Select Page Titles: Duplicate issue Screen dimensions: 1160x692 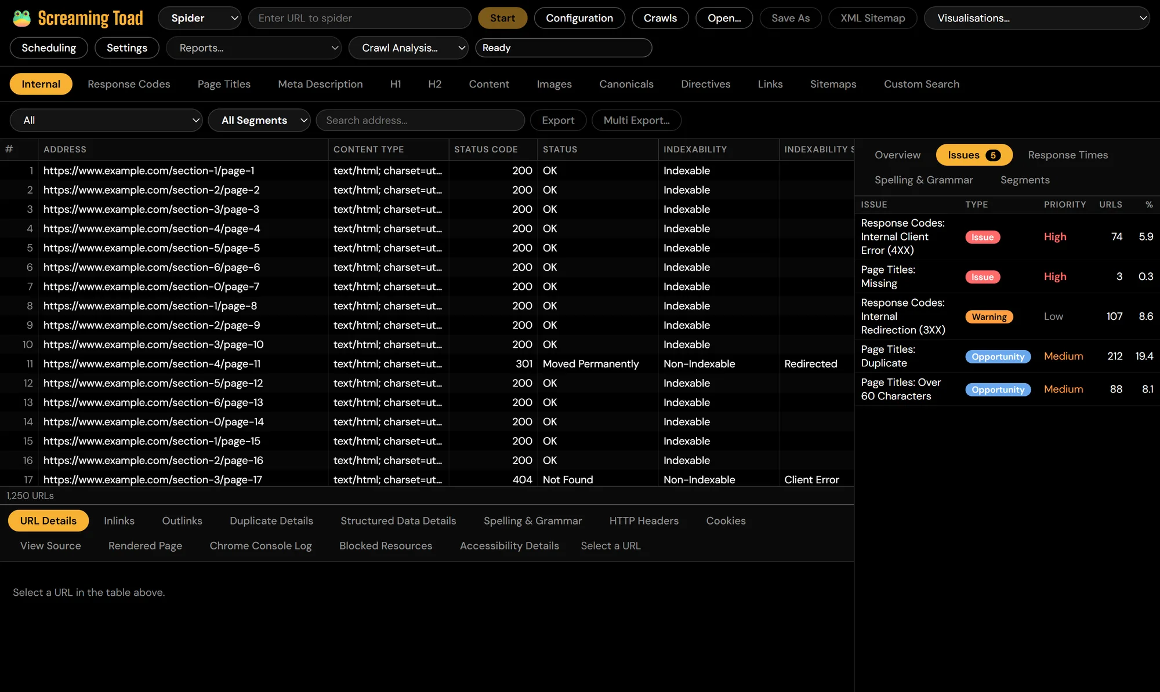point(1007,356)
